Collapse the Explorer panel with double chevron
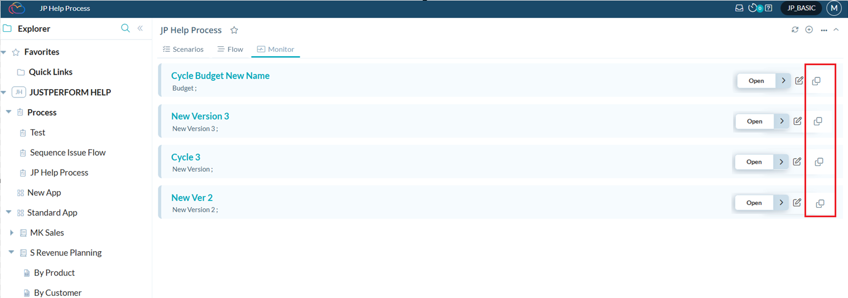This screenshot has width=848, height=298. pos(140,28)
